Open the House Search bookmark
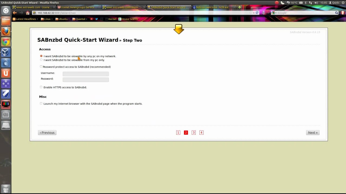 [x=128, y=19]
